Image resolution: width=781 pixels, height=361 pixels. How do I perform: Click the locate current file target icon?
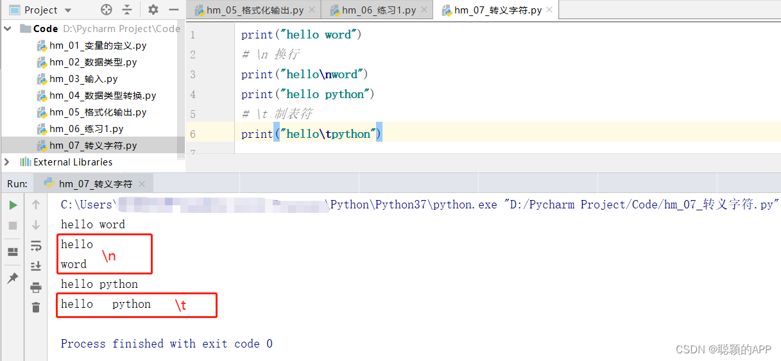107,10
